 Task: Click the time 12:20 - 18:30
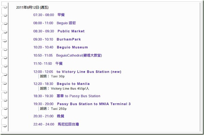coord(43,84)
